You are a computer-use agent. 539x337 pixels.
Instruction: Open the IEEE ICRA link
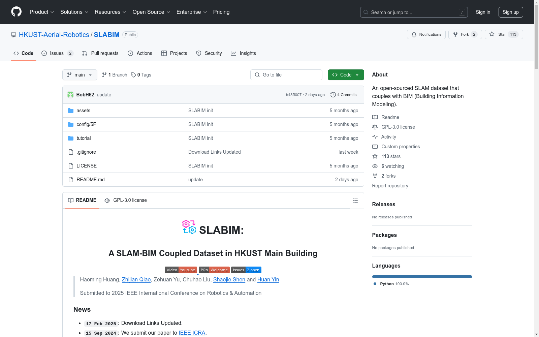click(192, 333)
